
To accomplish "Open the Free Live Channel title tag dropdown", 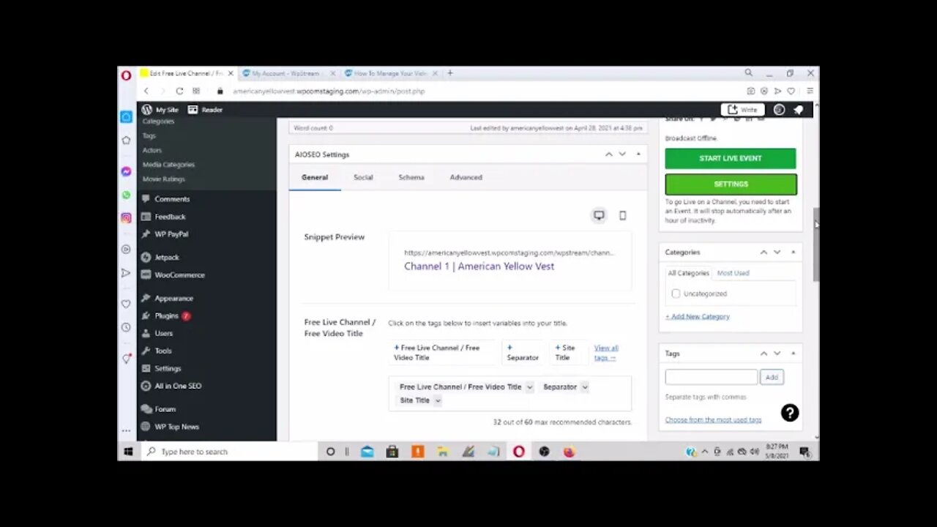I will tap(529, 387).
